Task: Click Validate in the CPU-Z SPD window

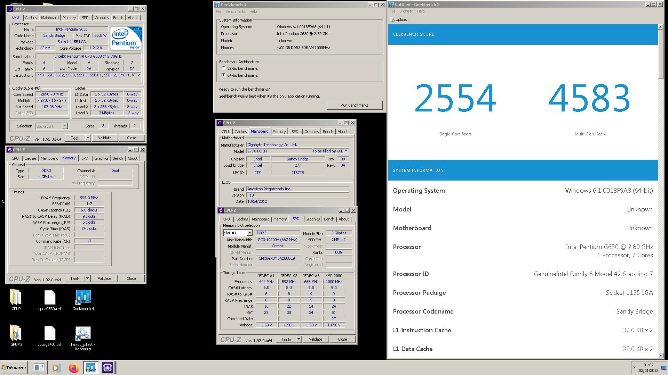Action: pyautogui.click(x=316, y=339)
